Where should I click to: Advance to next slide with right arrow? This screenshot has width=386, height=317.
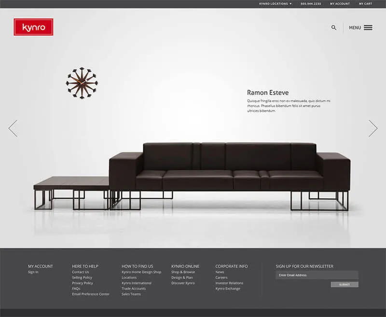(373, 128)
